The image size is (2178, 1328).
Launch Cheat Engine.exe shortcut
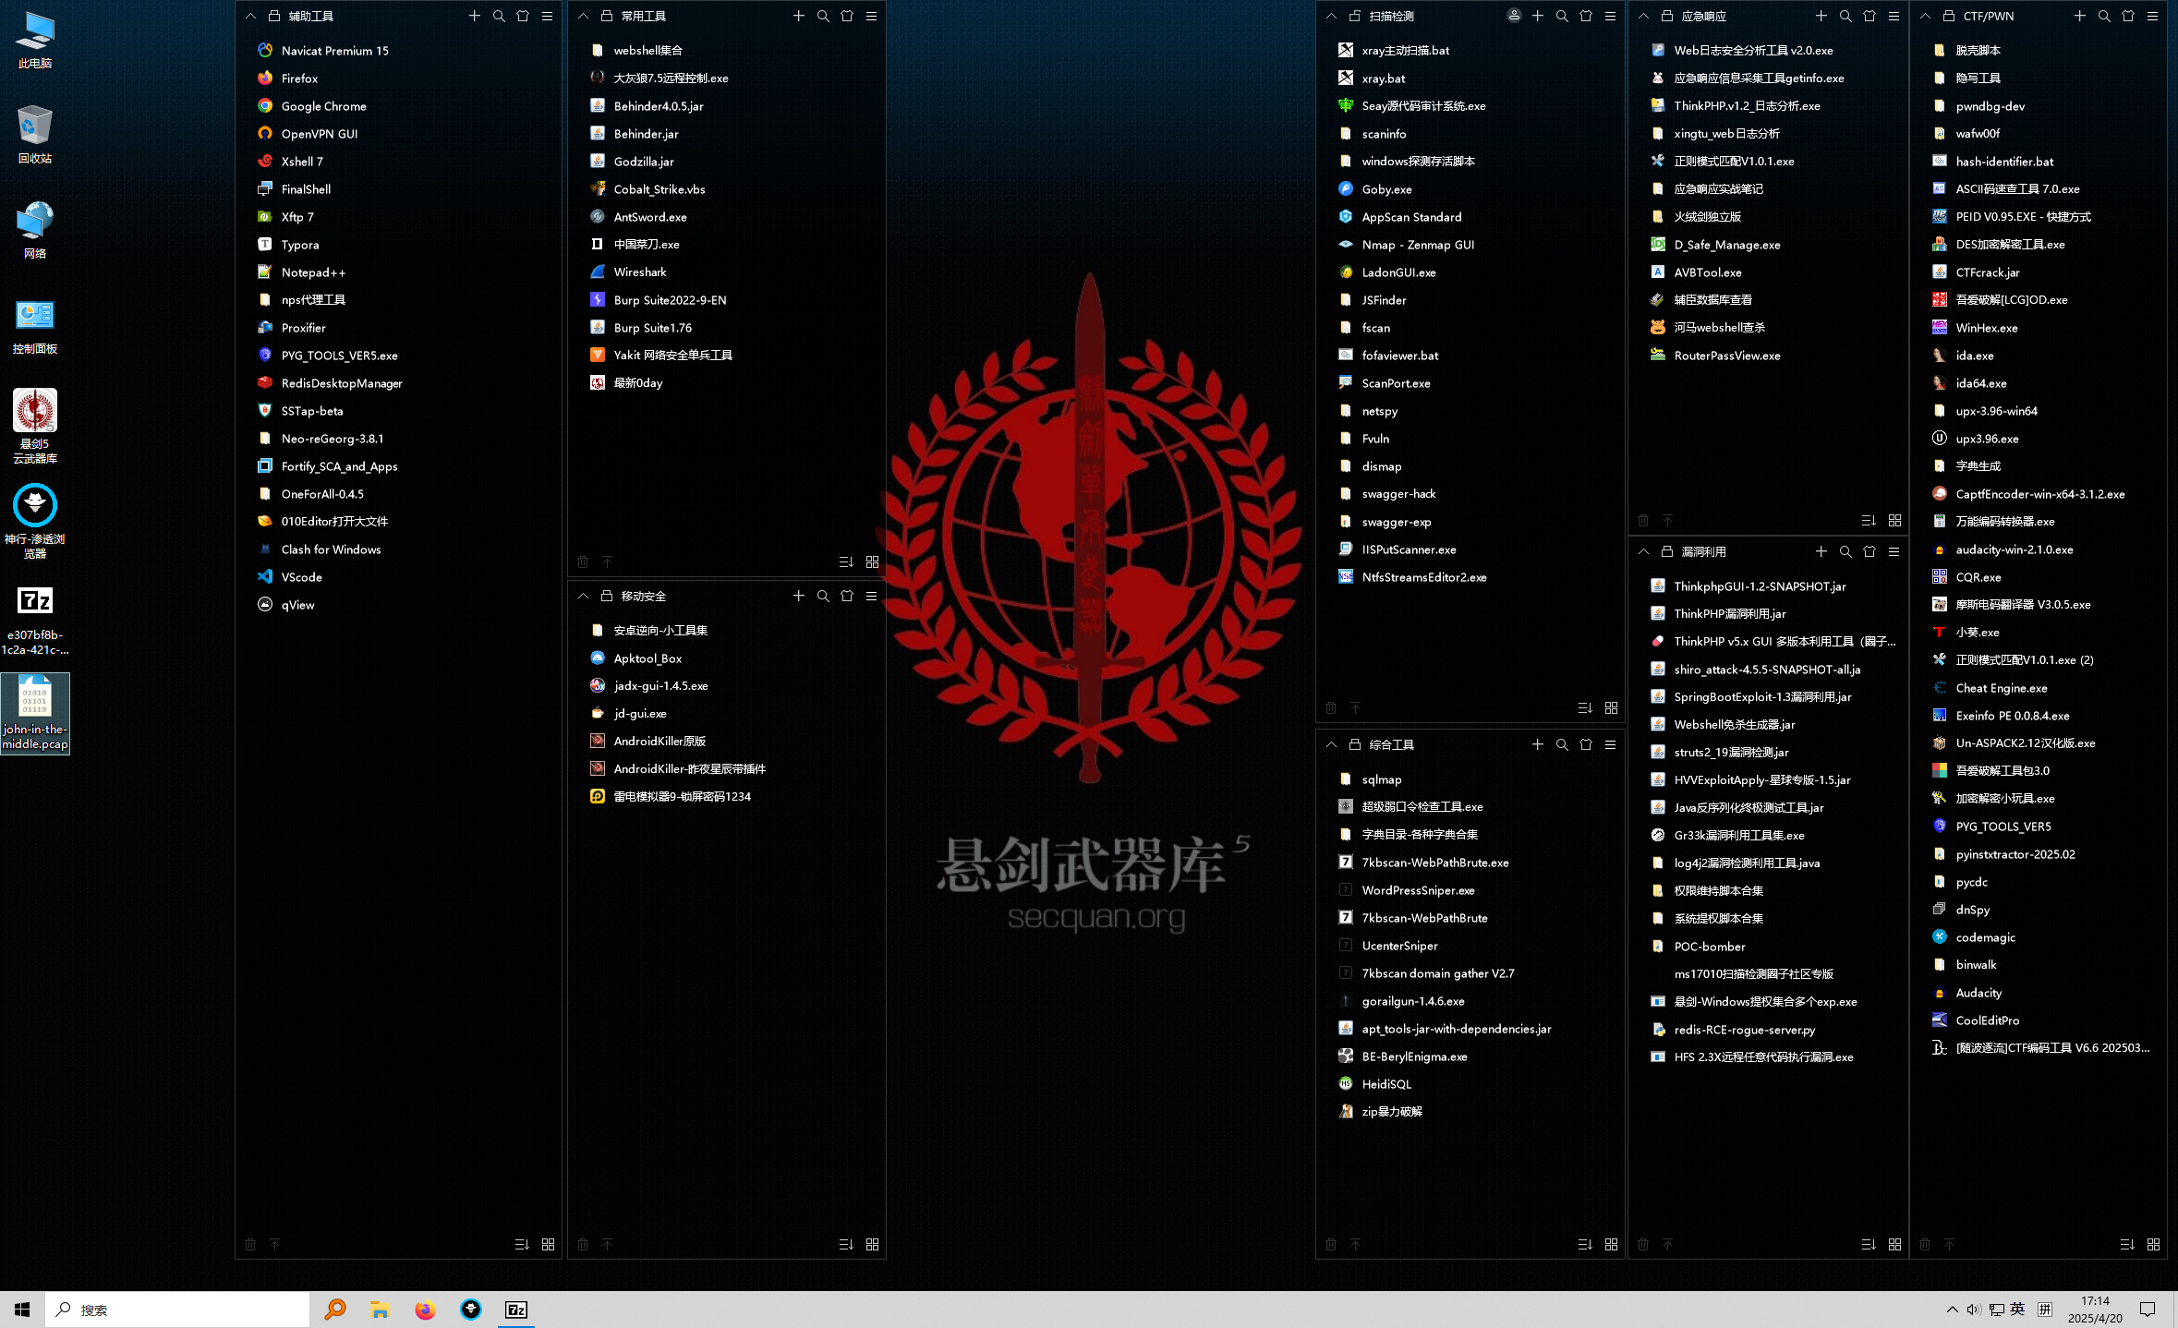click(2001, 688)
